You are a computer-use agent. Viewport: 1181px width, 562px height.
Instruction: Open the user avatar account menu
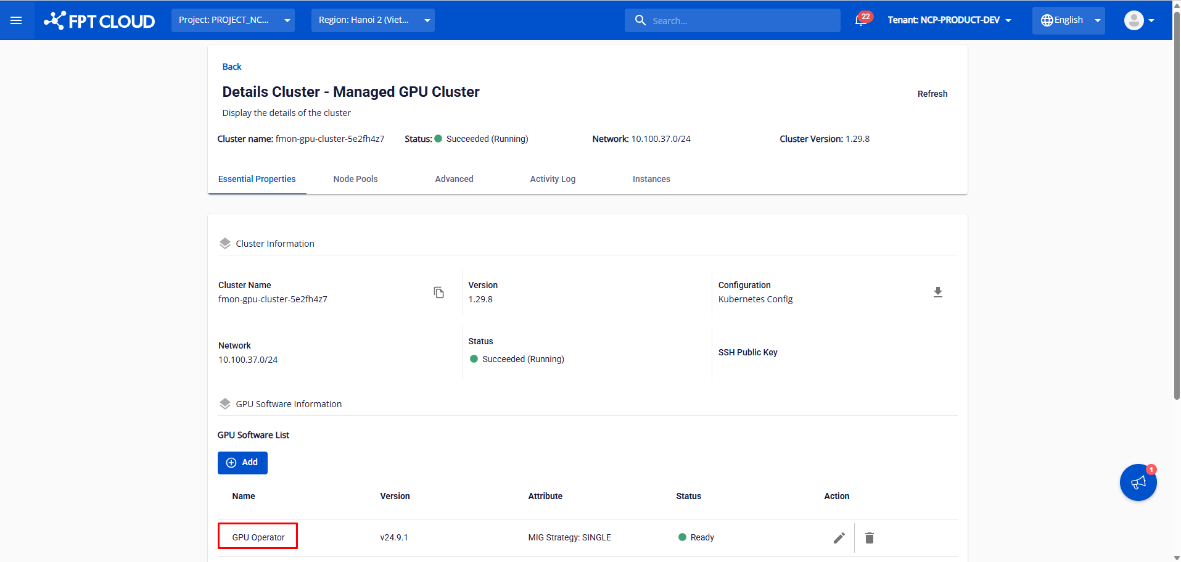click(x=1138, y=20)
